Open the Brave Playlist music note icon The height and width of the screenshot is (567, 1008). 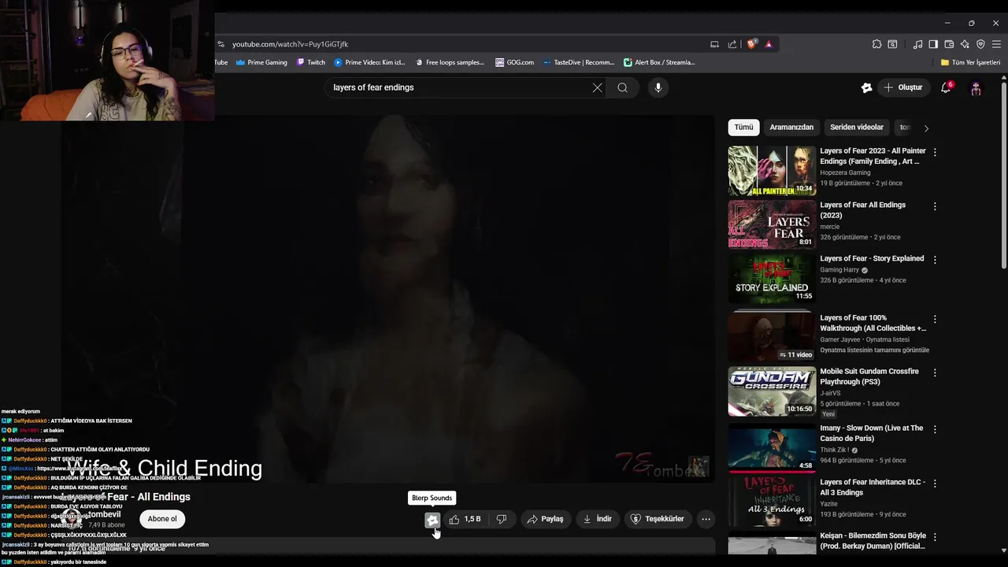pyautogui.click(x=917, y=44)
